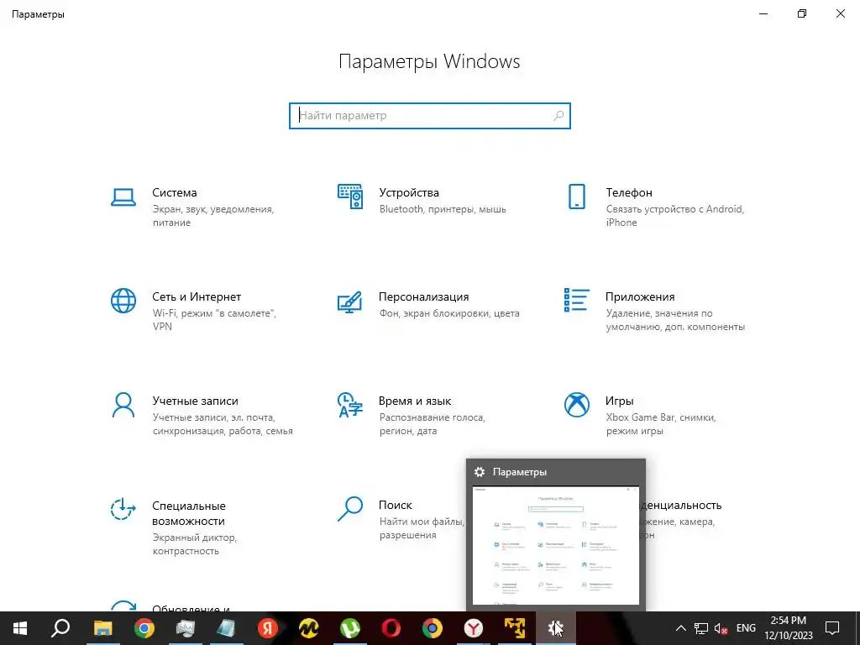Click 'Поиск' category heading
Viewport: 860px width, 645px height.
tap(396, 505)
